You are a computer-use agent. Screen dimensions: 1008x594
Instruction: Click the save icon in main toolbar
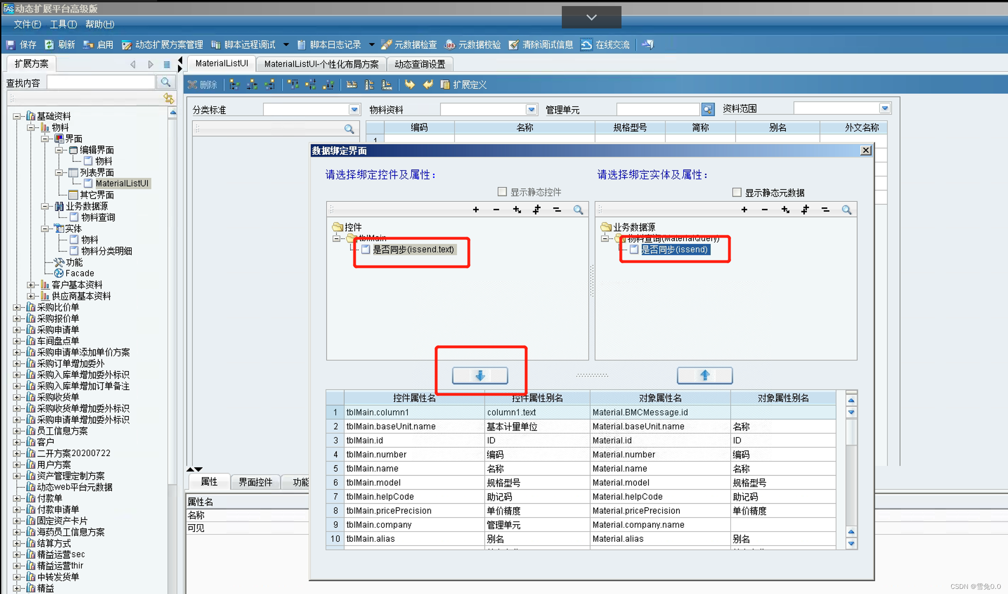tap(11, 45)
